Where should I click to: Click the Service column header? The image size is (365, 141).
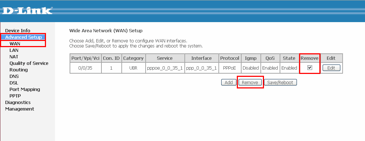click(x=165, y=58)
